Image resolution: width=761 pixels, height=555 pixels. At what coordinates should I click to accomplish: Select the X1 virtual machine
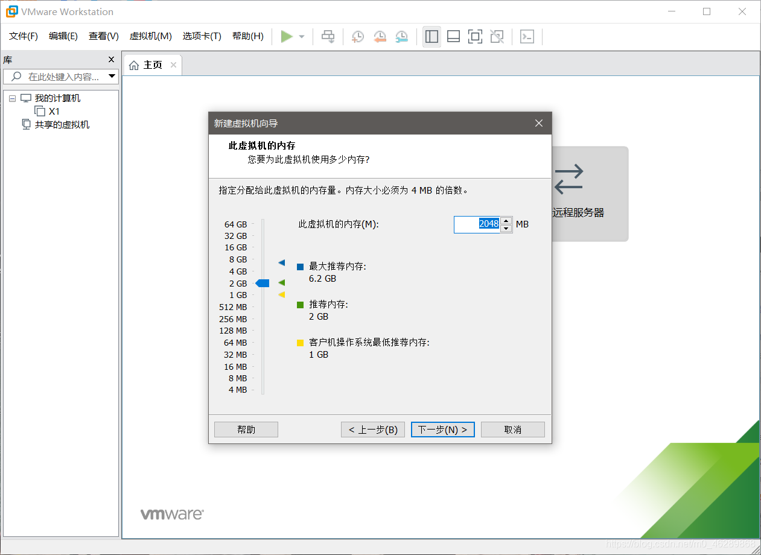click(x=54, y=112)
